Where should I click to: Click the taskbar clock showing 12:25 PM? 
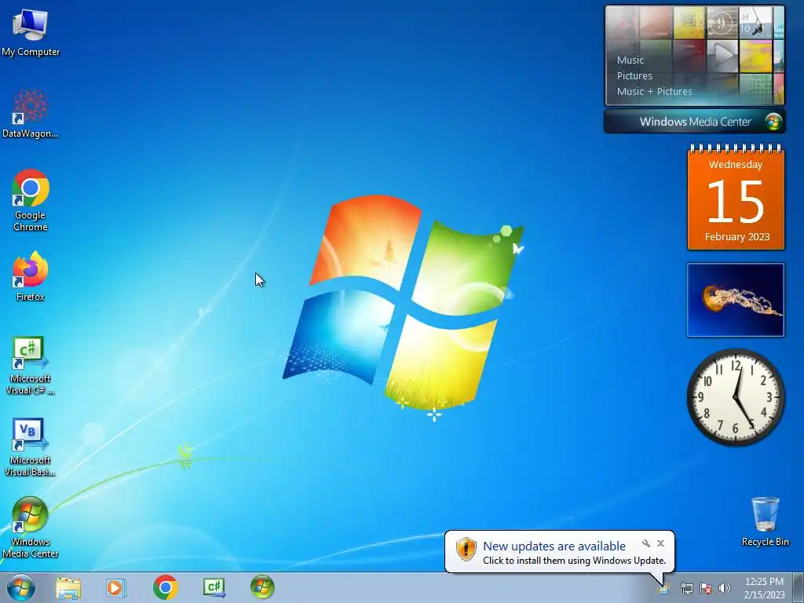coord(764,588)
